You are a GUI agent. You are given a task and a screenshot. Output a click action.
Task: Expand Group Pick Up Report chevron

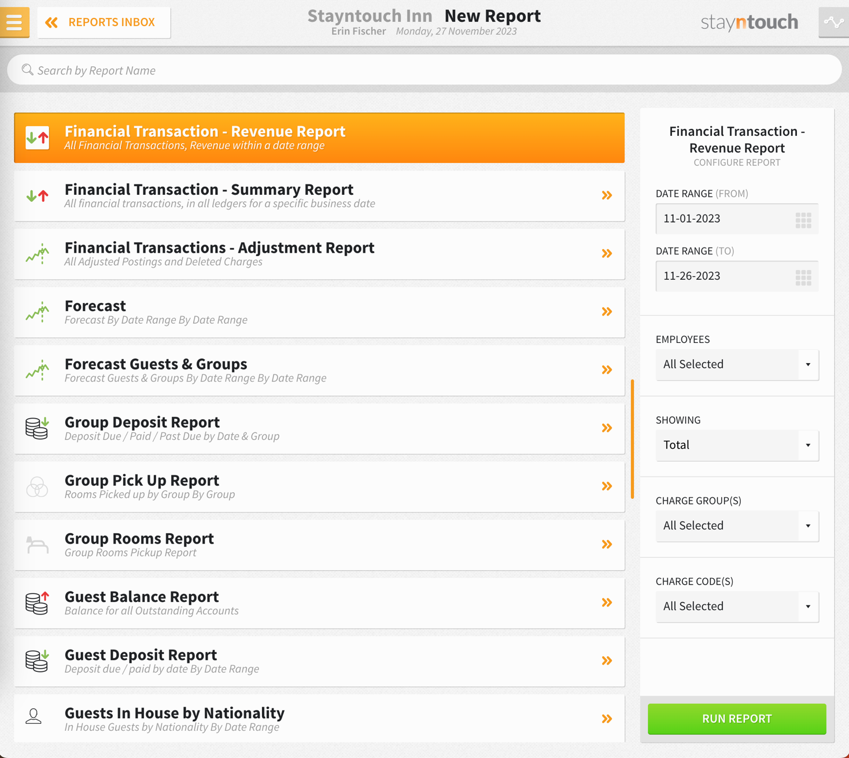(607, 486)
